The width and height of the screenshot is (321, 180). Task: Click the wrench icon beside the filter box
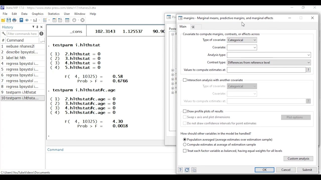coord(4,33)
